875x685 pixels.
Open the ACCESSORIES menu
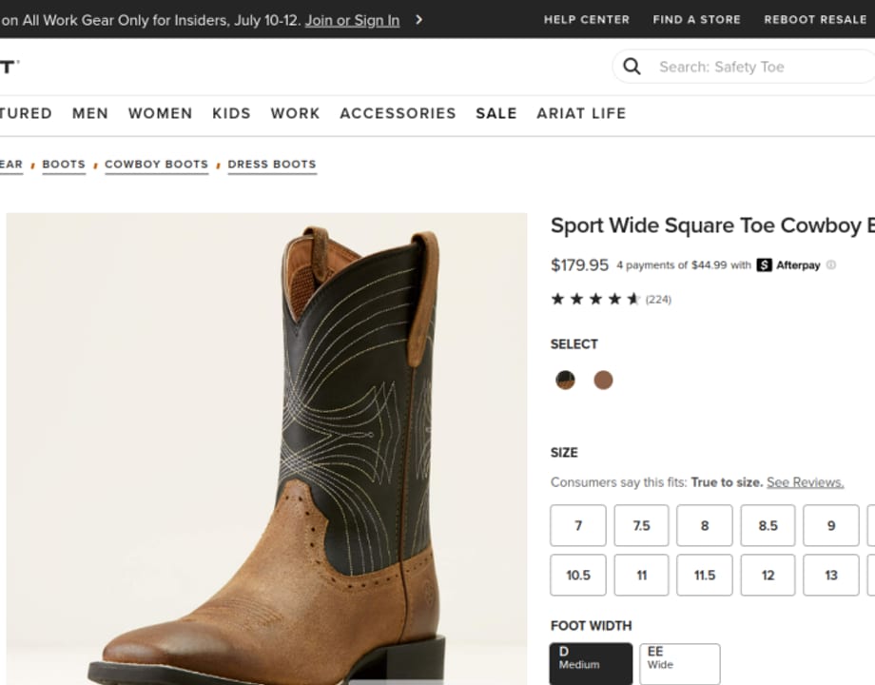coord(398,113)
